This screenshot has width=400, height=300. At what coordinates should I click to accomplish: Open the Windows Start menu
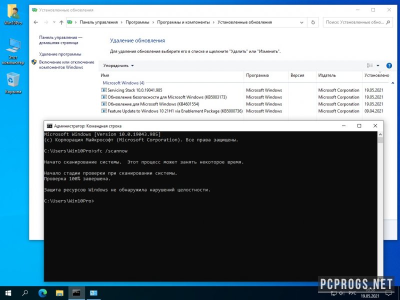[x=8, y=293]
